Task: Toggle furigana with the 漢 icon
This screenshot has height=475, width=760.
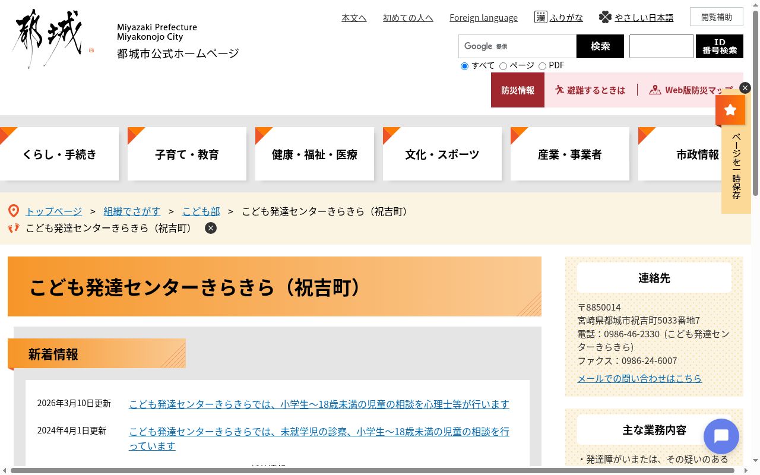Action: pos(540,17)
